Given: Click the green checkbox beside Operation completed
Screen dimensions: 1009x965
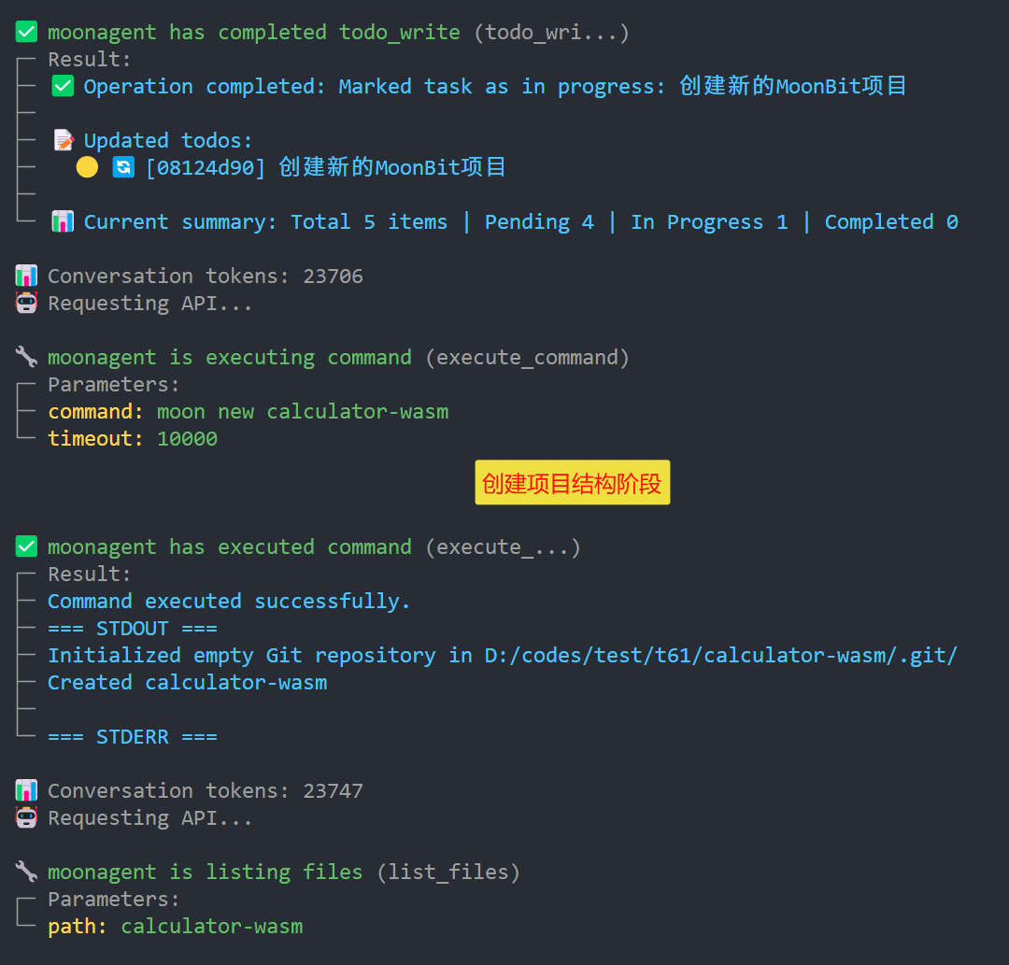Looking at the screenshot, I should [x=63, y=87].
